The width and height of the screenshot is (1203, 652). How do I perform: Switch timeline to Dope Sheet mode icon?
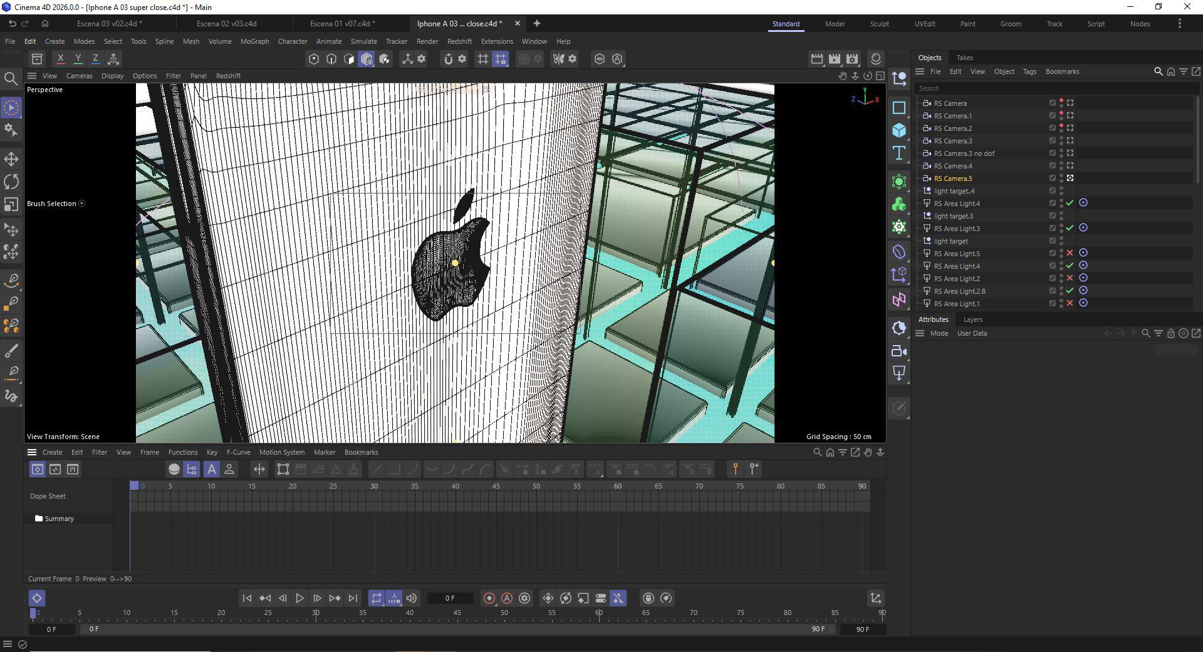pyautogui.click(x=38, y=469)
